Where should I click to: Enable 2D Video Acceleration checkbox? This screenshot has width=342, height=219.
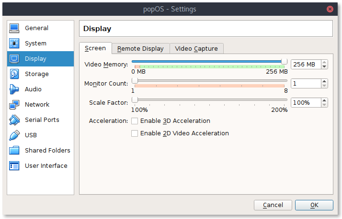135,133
